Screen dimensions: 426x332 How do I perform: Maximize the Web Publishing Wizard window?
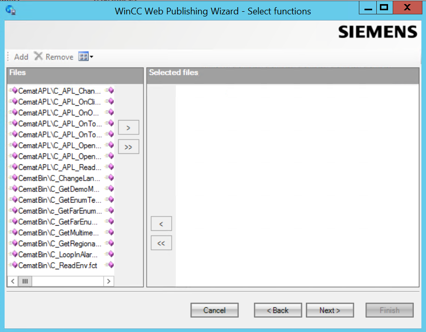pyautogui.click(x=384, y=8)
